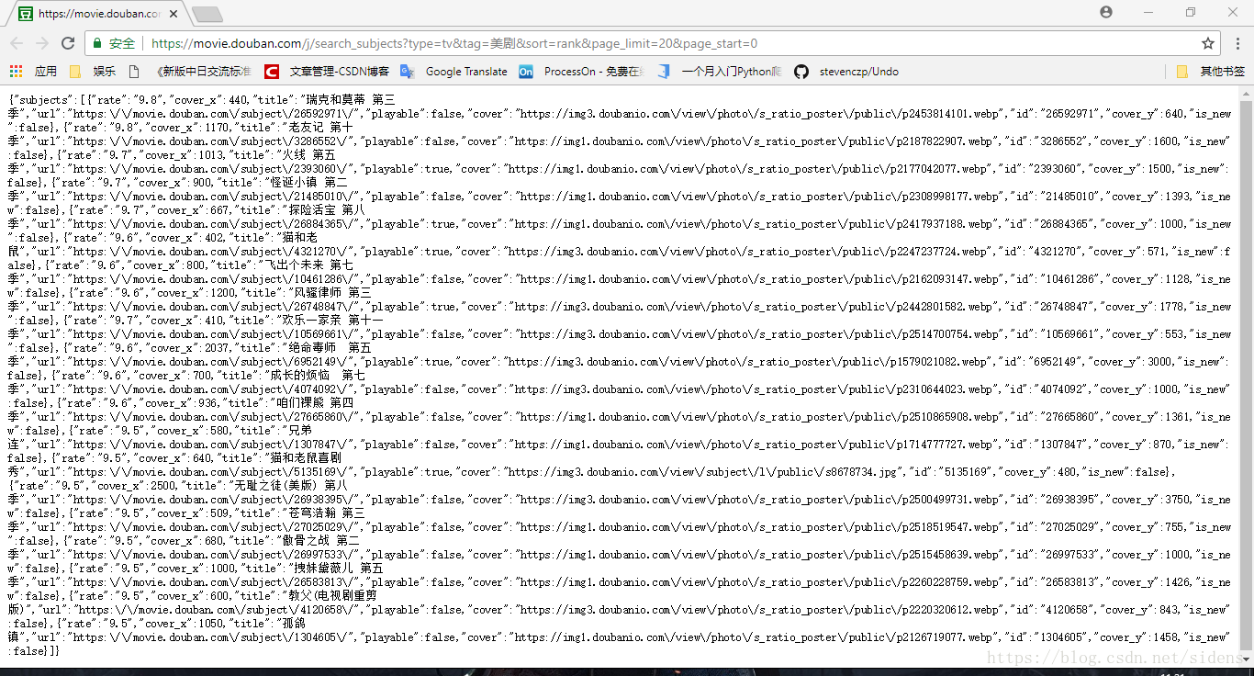Screen dimensions: 1254x676
Task: Click the title text "咱们裸熊 第四"
Action: pos(314,402)
